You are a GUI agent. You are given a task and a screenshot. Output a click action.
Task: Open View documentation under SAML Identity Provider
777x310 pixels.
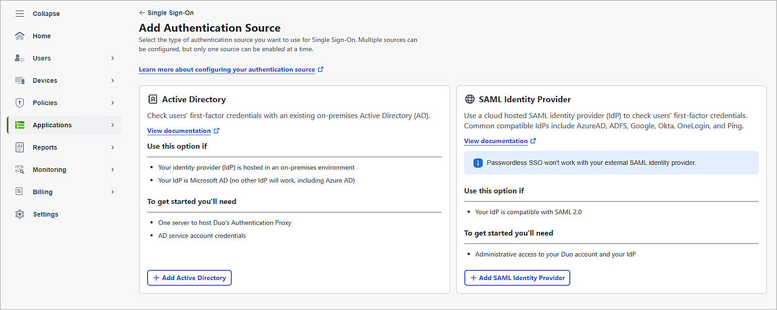pos(496,141)
